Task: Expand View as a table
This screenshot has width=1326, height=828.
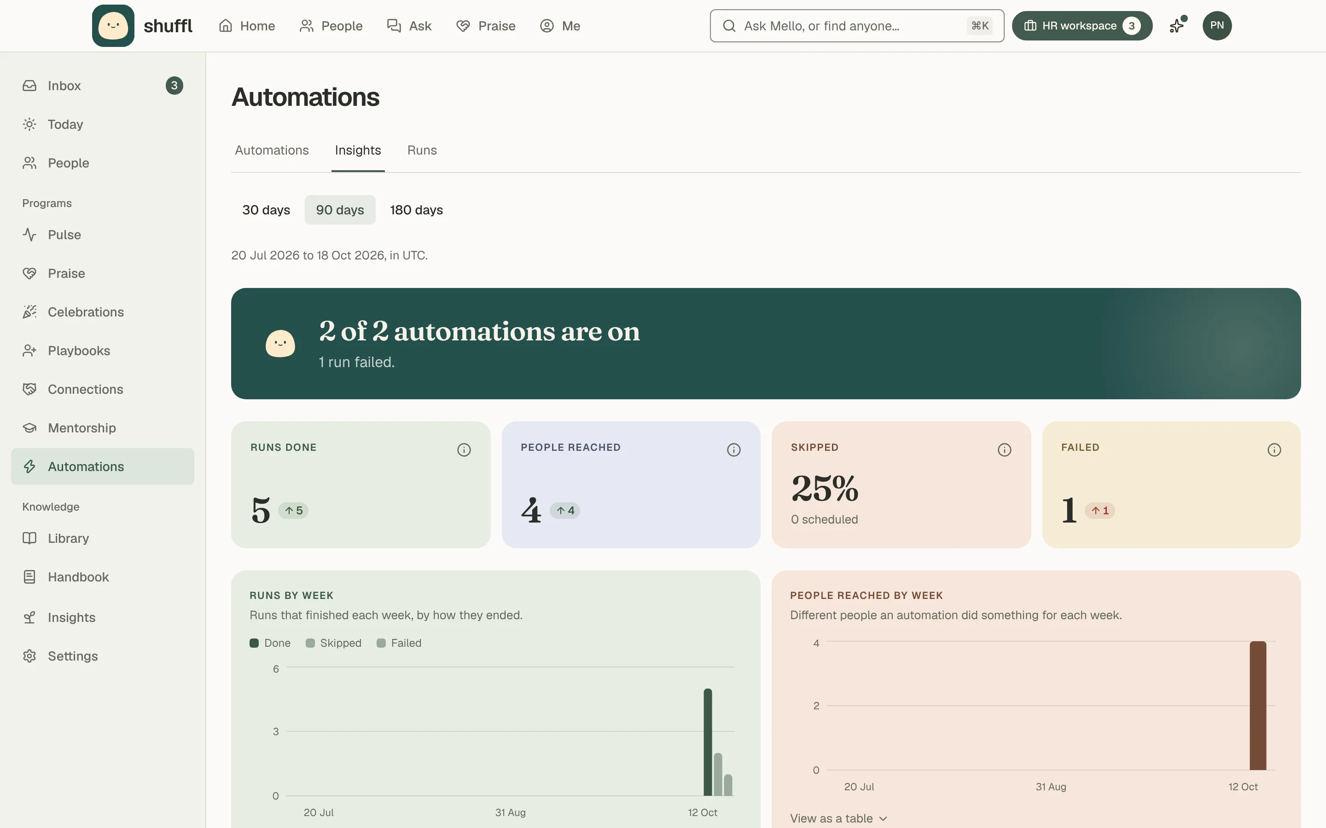Action: 838,818
